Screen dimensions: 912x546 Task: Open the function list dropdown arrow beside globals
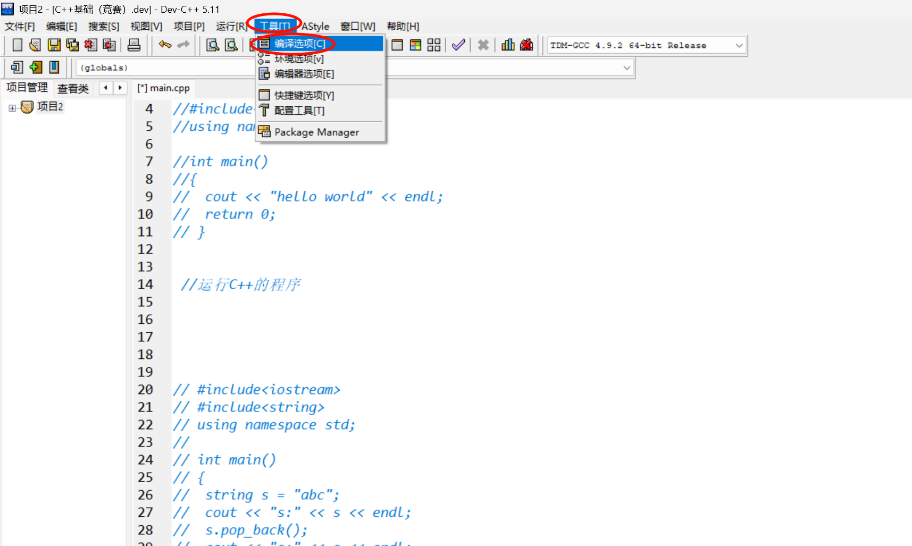tap(627, 68)
